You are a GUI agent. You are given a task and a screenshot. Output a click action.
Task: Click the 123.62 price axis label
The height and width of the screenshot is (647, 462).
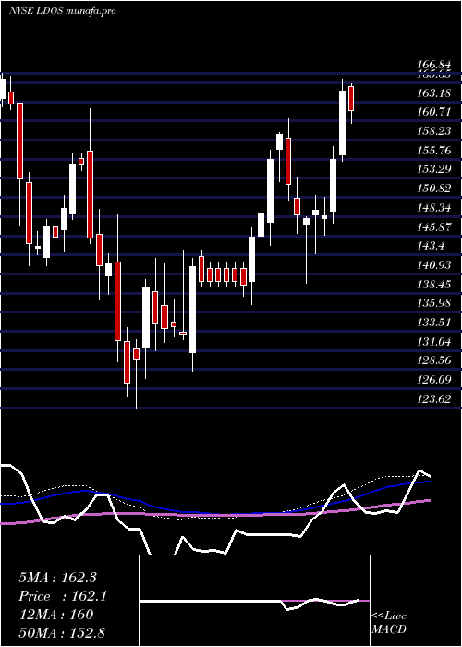click(433, 399)
